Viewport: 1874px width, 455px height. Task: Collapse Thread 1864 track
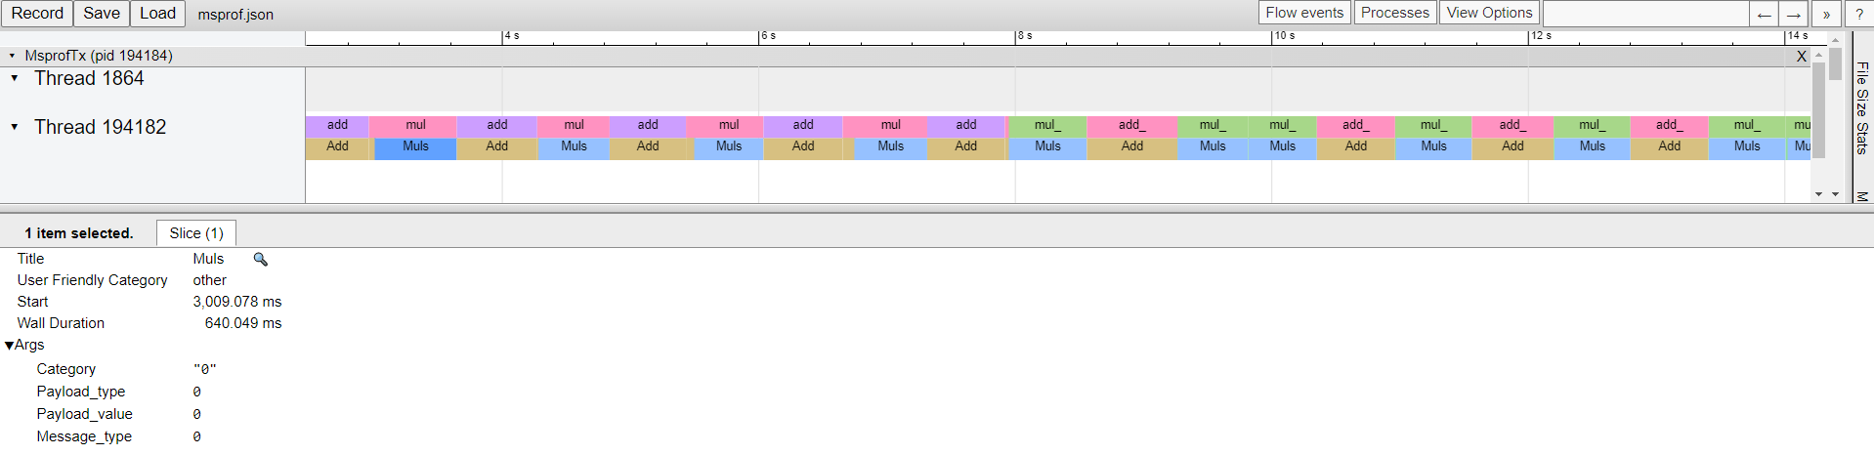point(15,78)
